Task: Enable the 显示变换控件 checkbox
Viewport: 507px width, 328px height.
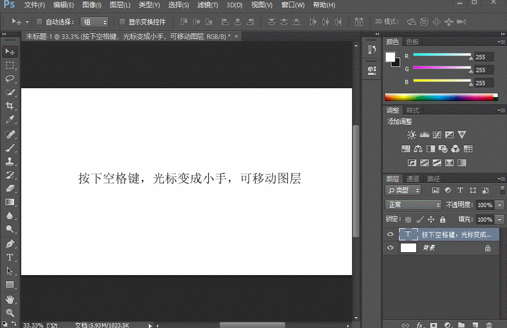Action: [x=122, y=22]
